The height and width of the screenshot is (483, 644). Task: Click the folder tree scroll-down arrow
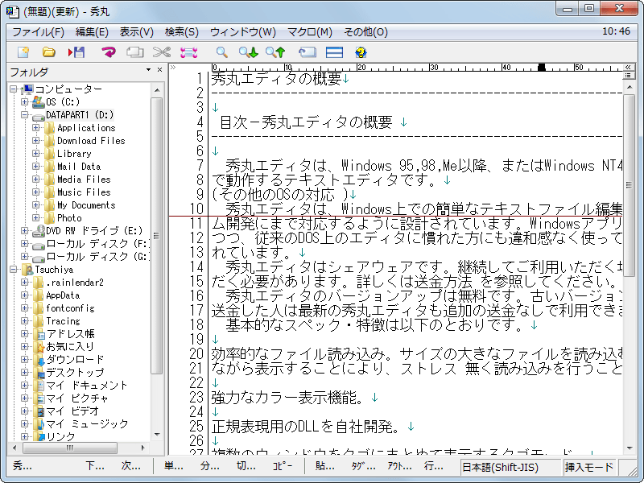[x=157, y=435]
